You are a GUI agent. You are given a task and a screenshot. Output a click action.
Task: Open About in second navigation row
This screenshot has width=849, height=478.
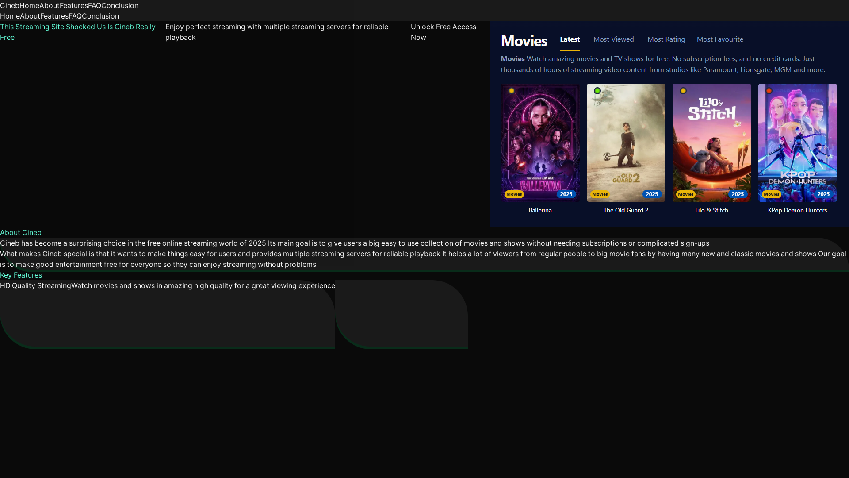tap(30, 16)
